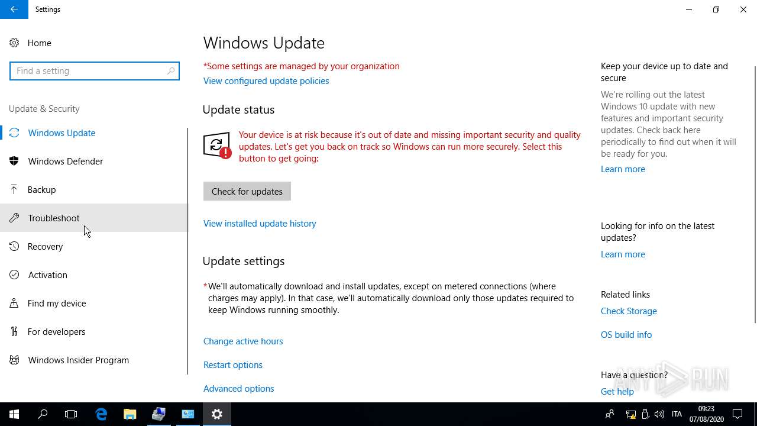Click the For developers tools icon
The height and width of the screenshot is (426, 757).
click(14, 331)
